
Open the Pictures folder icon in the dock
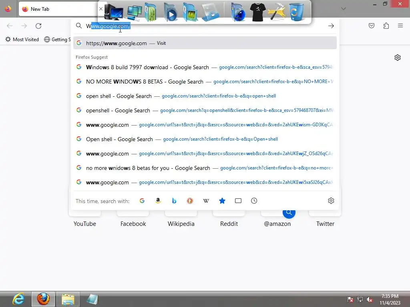190,12
